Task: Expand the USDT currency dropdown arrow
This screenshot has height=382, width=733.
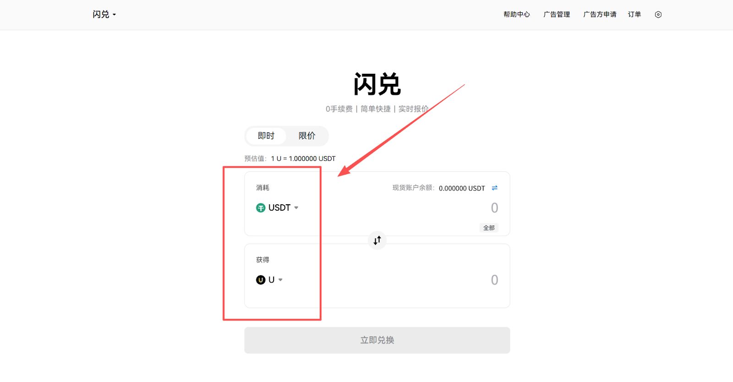Action: tap(296, 208)
